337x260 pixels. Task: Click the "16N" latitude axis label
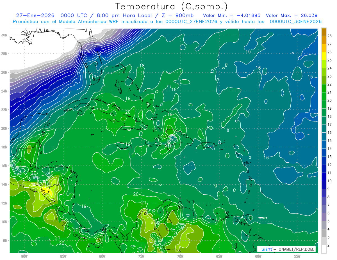tap(4, 166)
